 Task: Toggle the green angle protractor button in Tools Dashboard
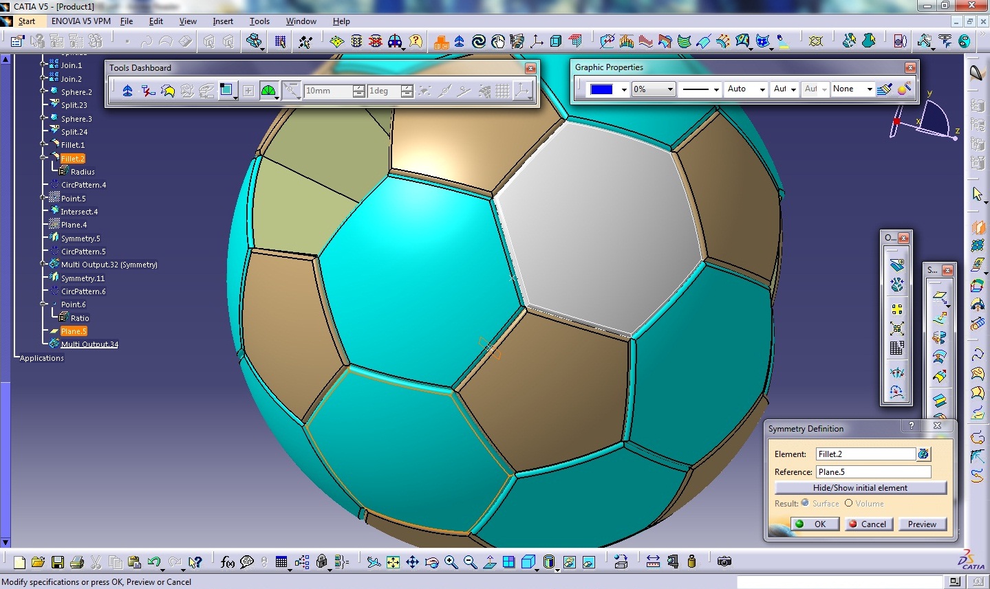point(268,91)
